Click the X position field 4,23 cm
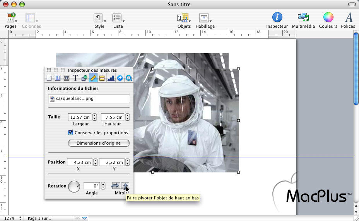 [x=80, y=162]
